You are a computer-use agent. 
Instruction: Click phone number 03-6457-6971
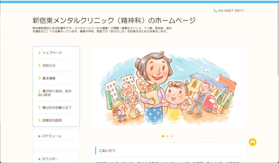tap(231, 11)
